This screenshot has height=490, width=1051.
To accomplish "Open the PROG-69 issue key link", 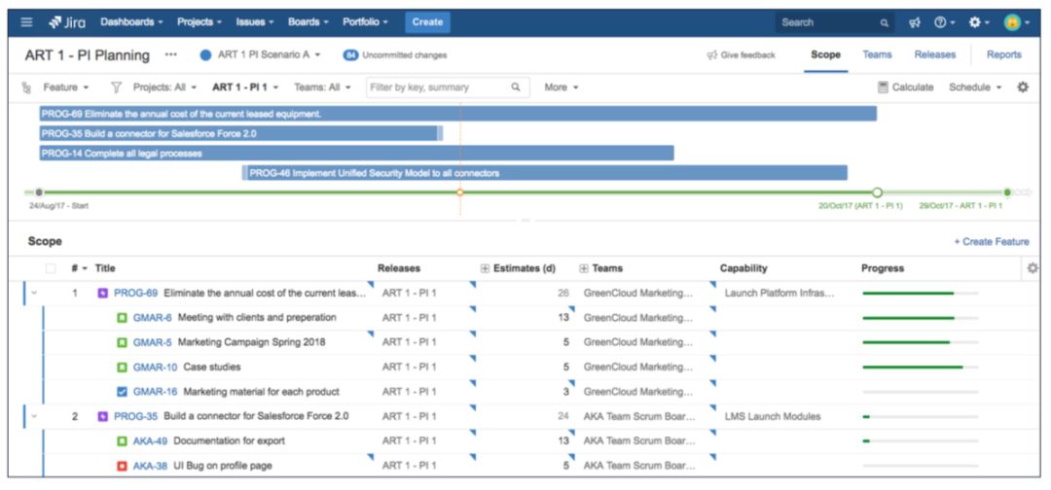I will tap(135, 293).
